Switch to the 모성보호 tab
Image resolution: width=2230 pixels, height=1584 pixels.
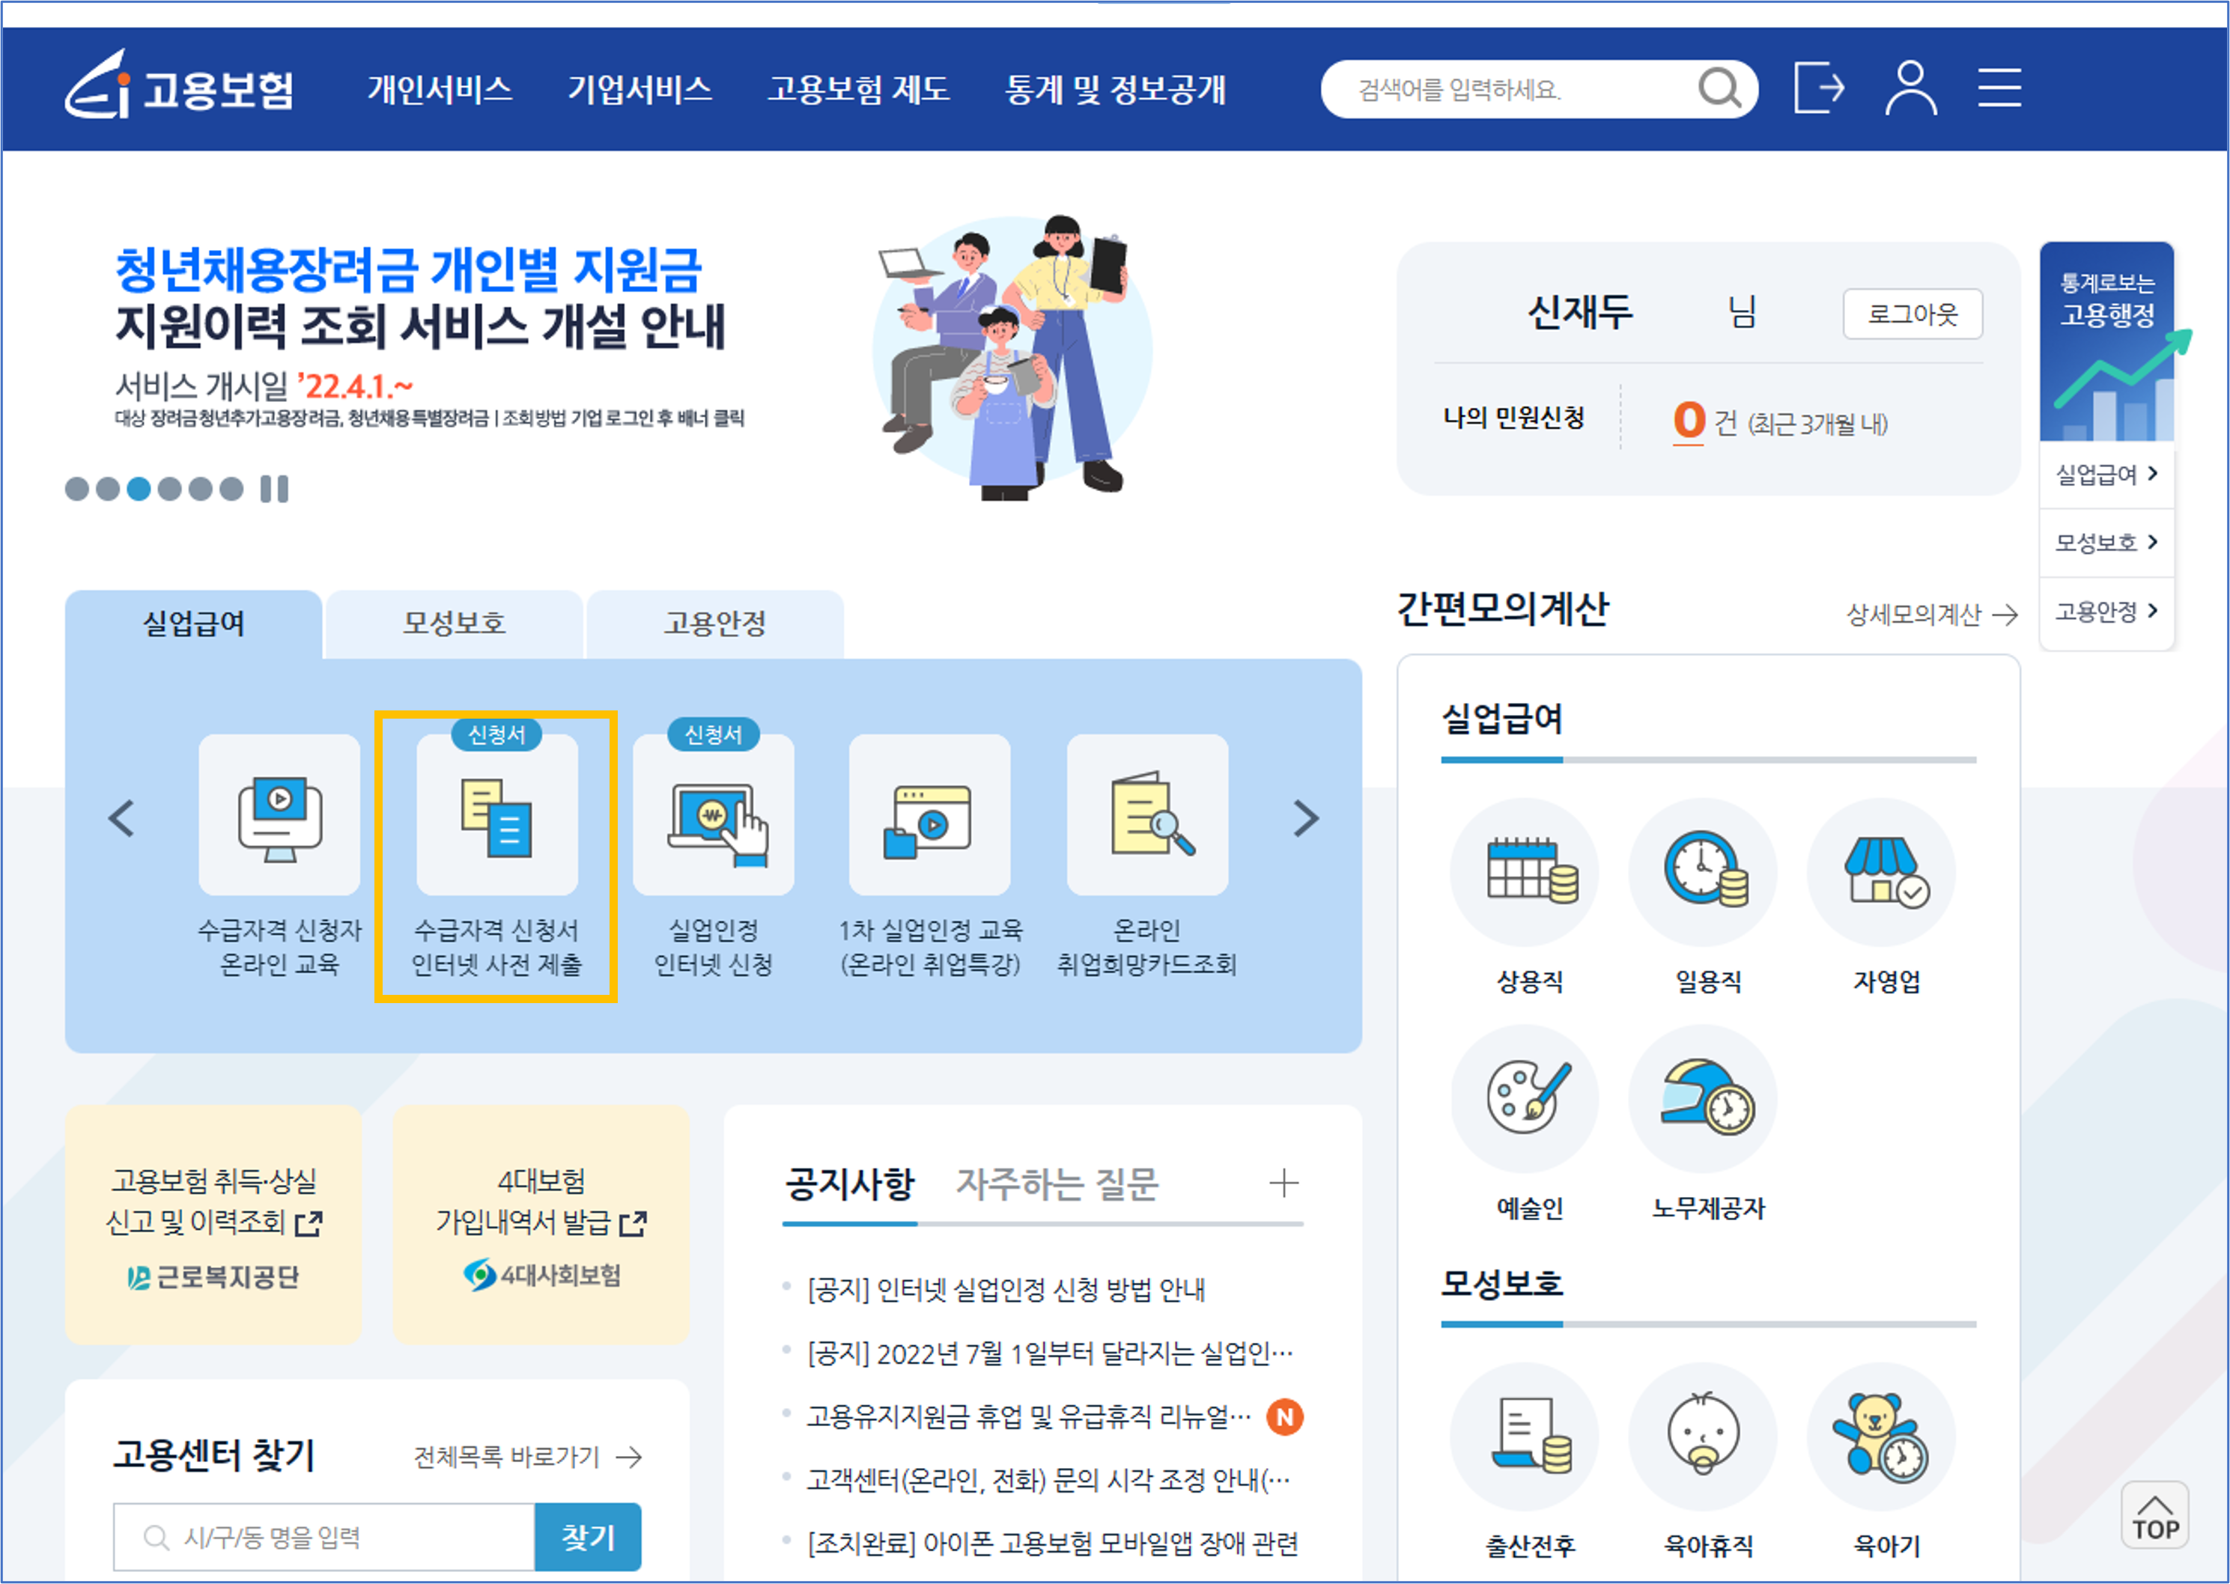tap(455, 624)
